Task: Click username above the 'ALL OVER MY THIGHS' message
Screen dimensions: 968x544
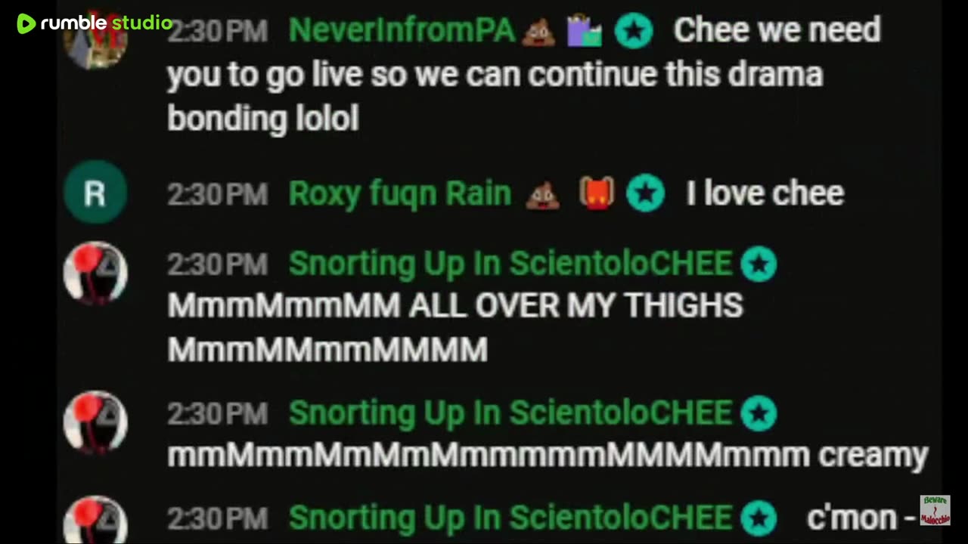Action: coord(510,264)
